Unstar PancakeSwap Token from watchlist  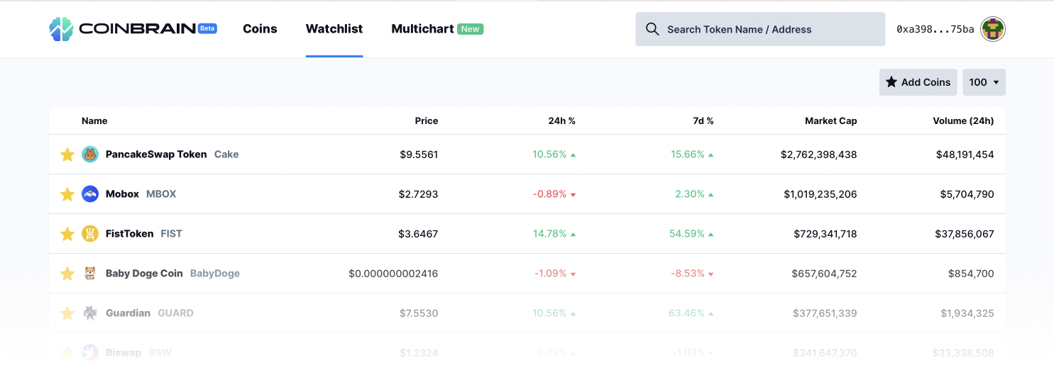pyautogui.click(x=67, y=155)
